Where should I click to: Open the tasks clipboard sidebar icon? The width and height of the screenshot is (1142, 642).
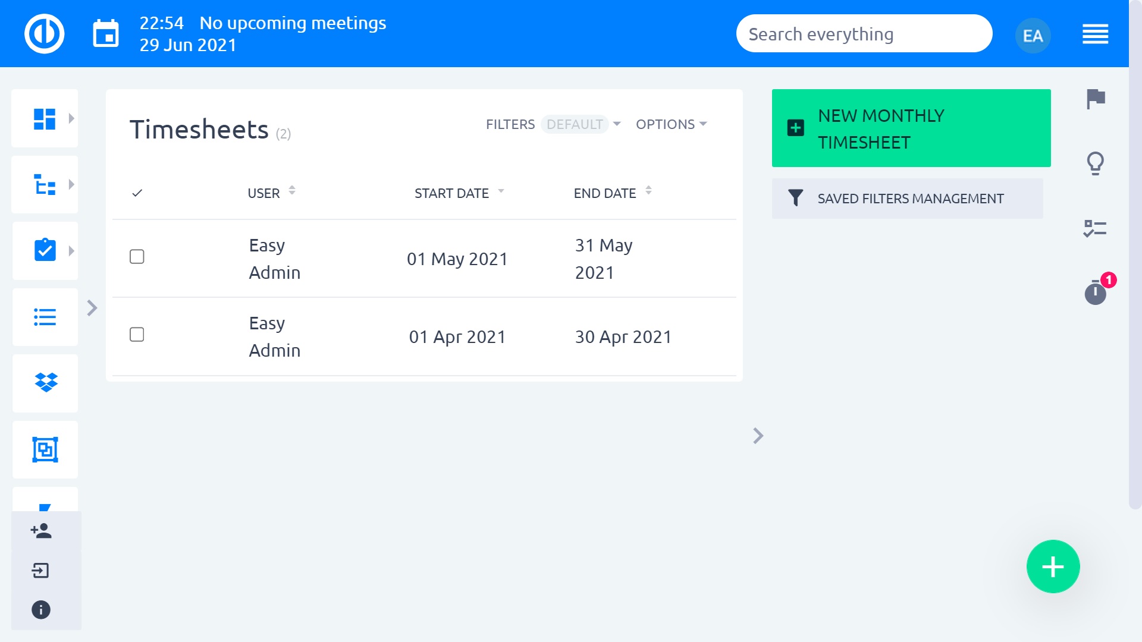coord(45,250)
